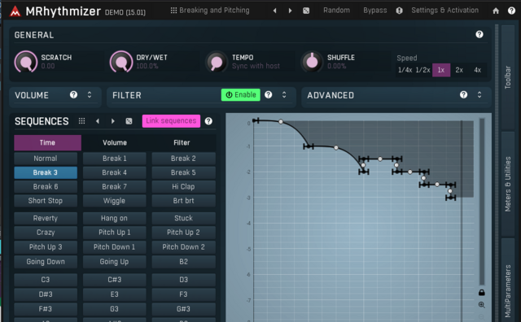Switch to the Volume sequence tab
This screenshot has width=521, height=322.
pyautogui.click(x=115, y=143)
